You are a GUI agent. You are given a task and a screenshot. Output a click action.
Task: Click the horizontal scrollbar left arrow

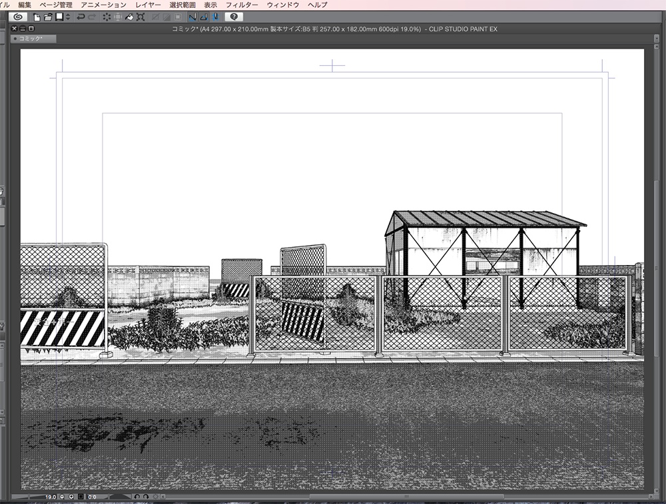pos(163,497)
